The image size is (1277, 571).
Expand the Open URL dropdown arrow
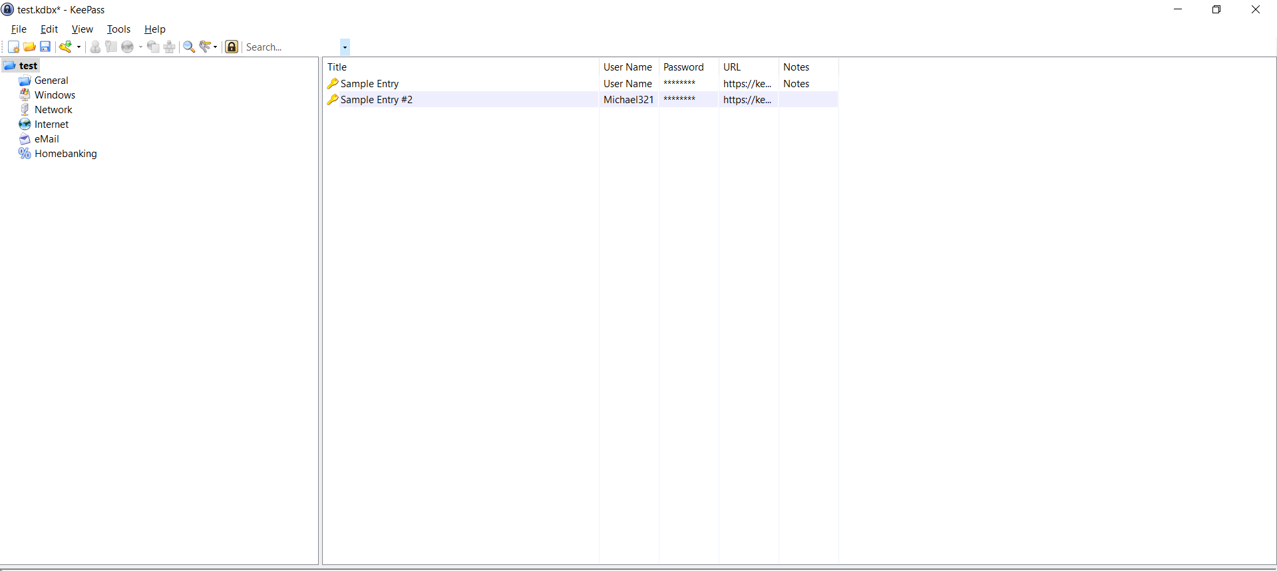[140, 47]
